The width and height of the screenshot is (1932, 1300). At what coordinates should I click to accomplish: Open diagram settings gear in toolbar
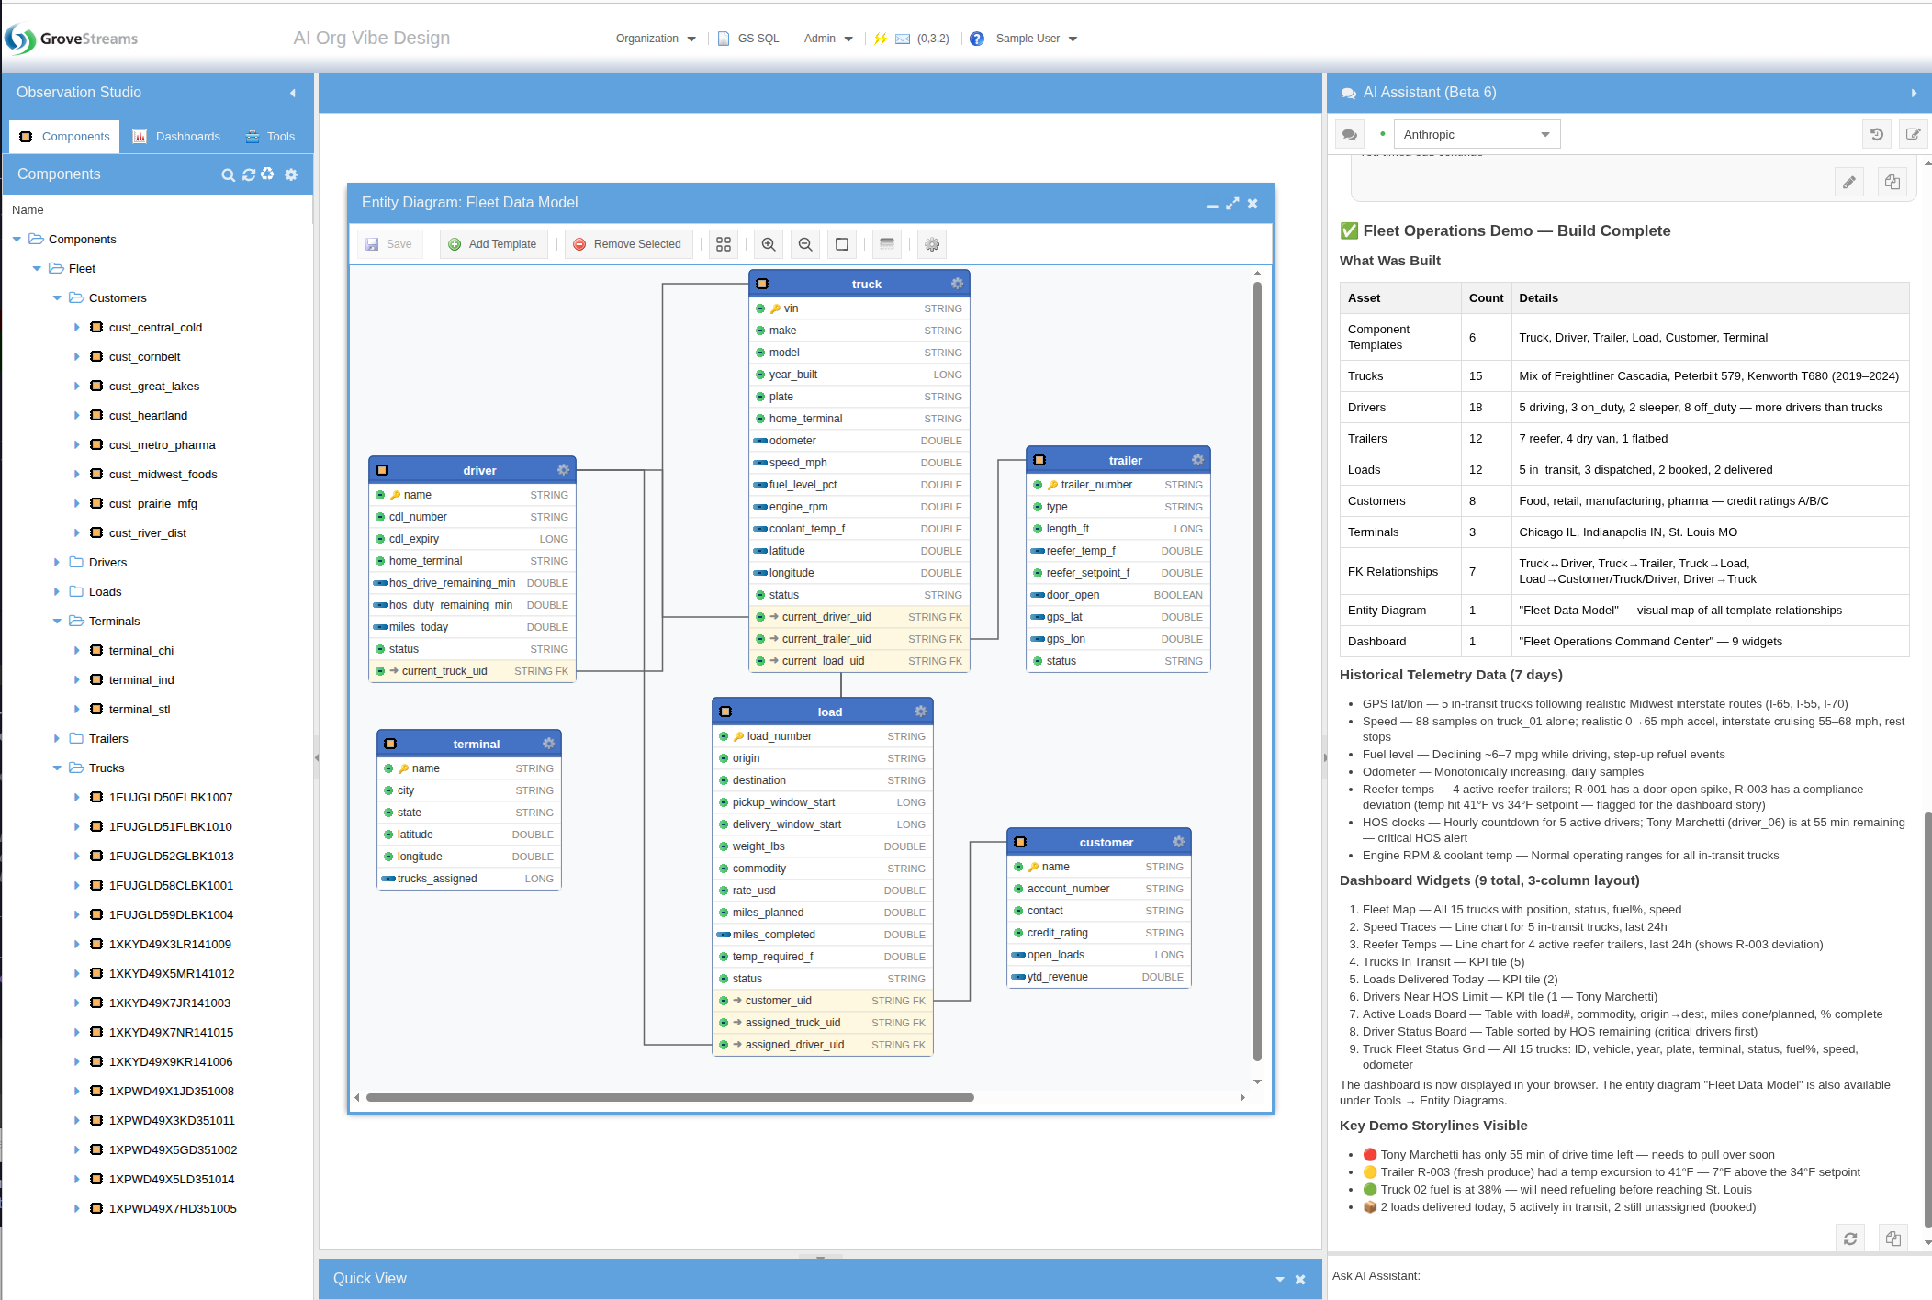click(932, 244)
